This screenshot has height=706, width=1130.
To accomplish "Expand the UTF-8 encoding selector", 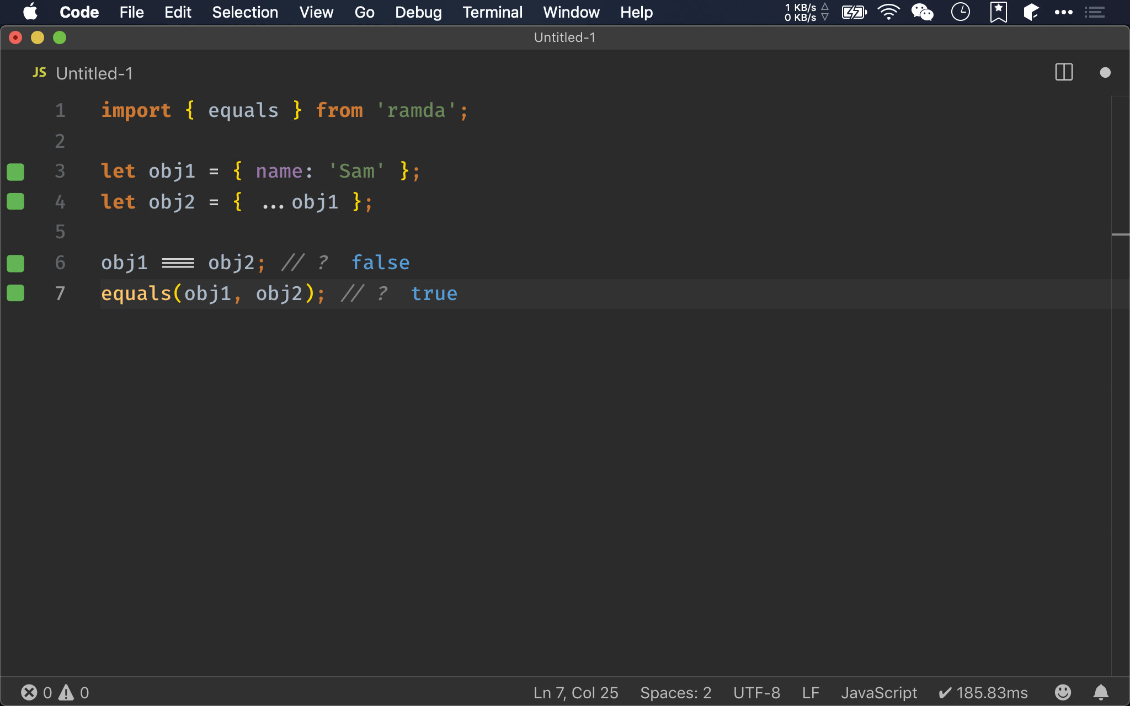I will [x=760, y=691].
